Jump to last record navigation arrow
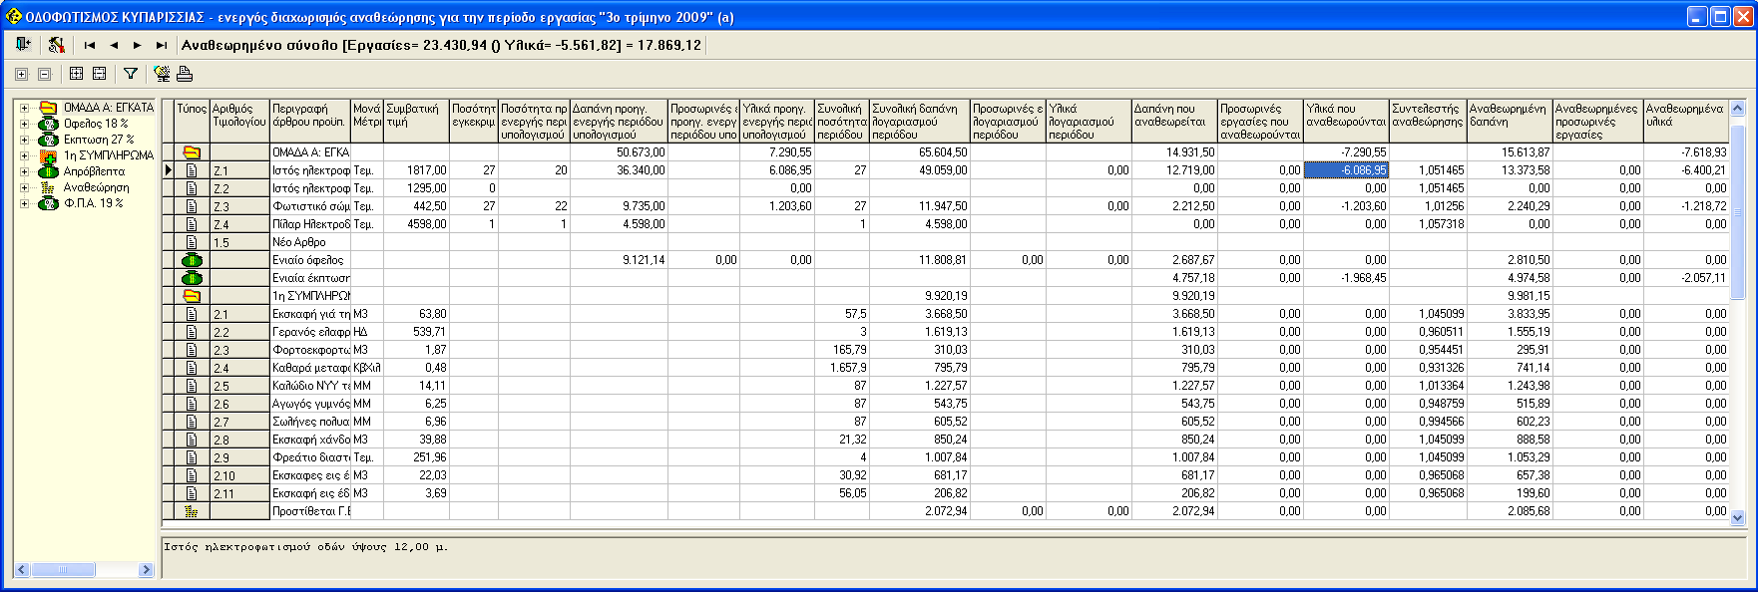The width and height of the screenshot is (1758, 592). point(161,45)
